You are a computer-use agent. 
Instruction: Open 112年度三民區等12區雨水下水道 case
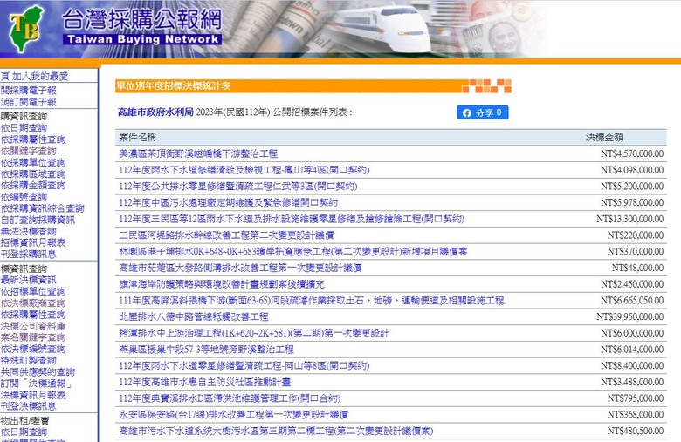(292, 219)
